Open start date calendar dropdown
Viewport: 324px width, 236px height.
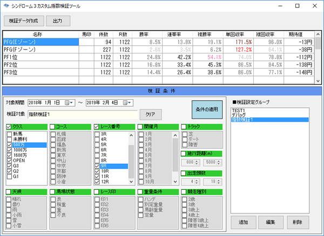69,103
